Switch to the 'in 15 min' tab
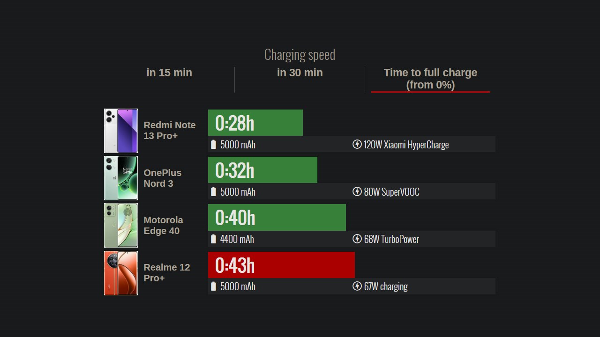Image resolution: width=600 pixels, height=337 pixels. click(x=169, y=73)
